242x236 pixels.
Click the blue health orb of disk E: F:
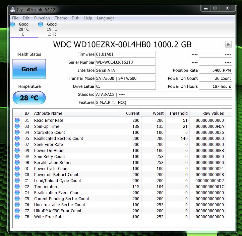click(x=41, y=24)
